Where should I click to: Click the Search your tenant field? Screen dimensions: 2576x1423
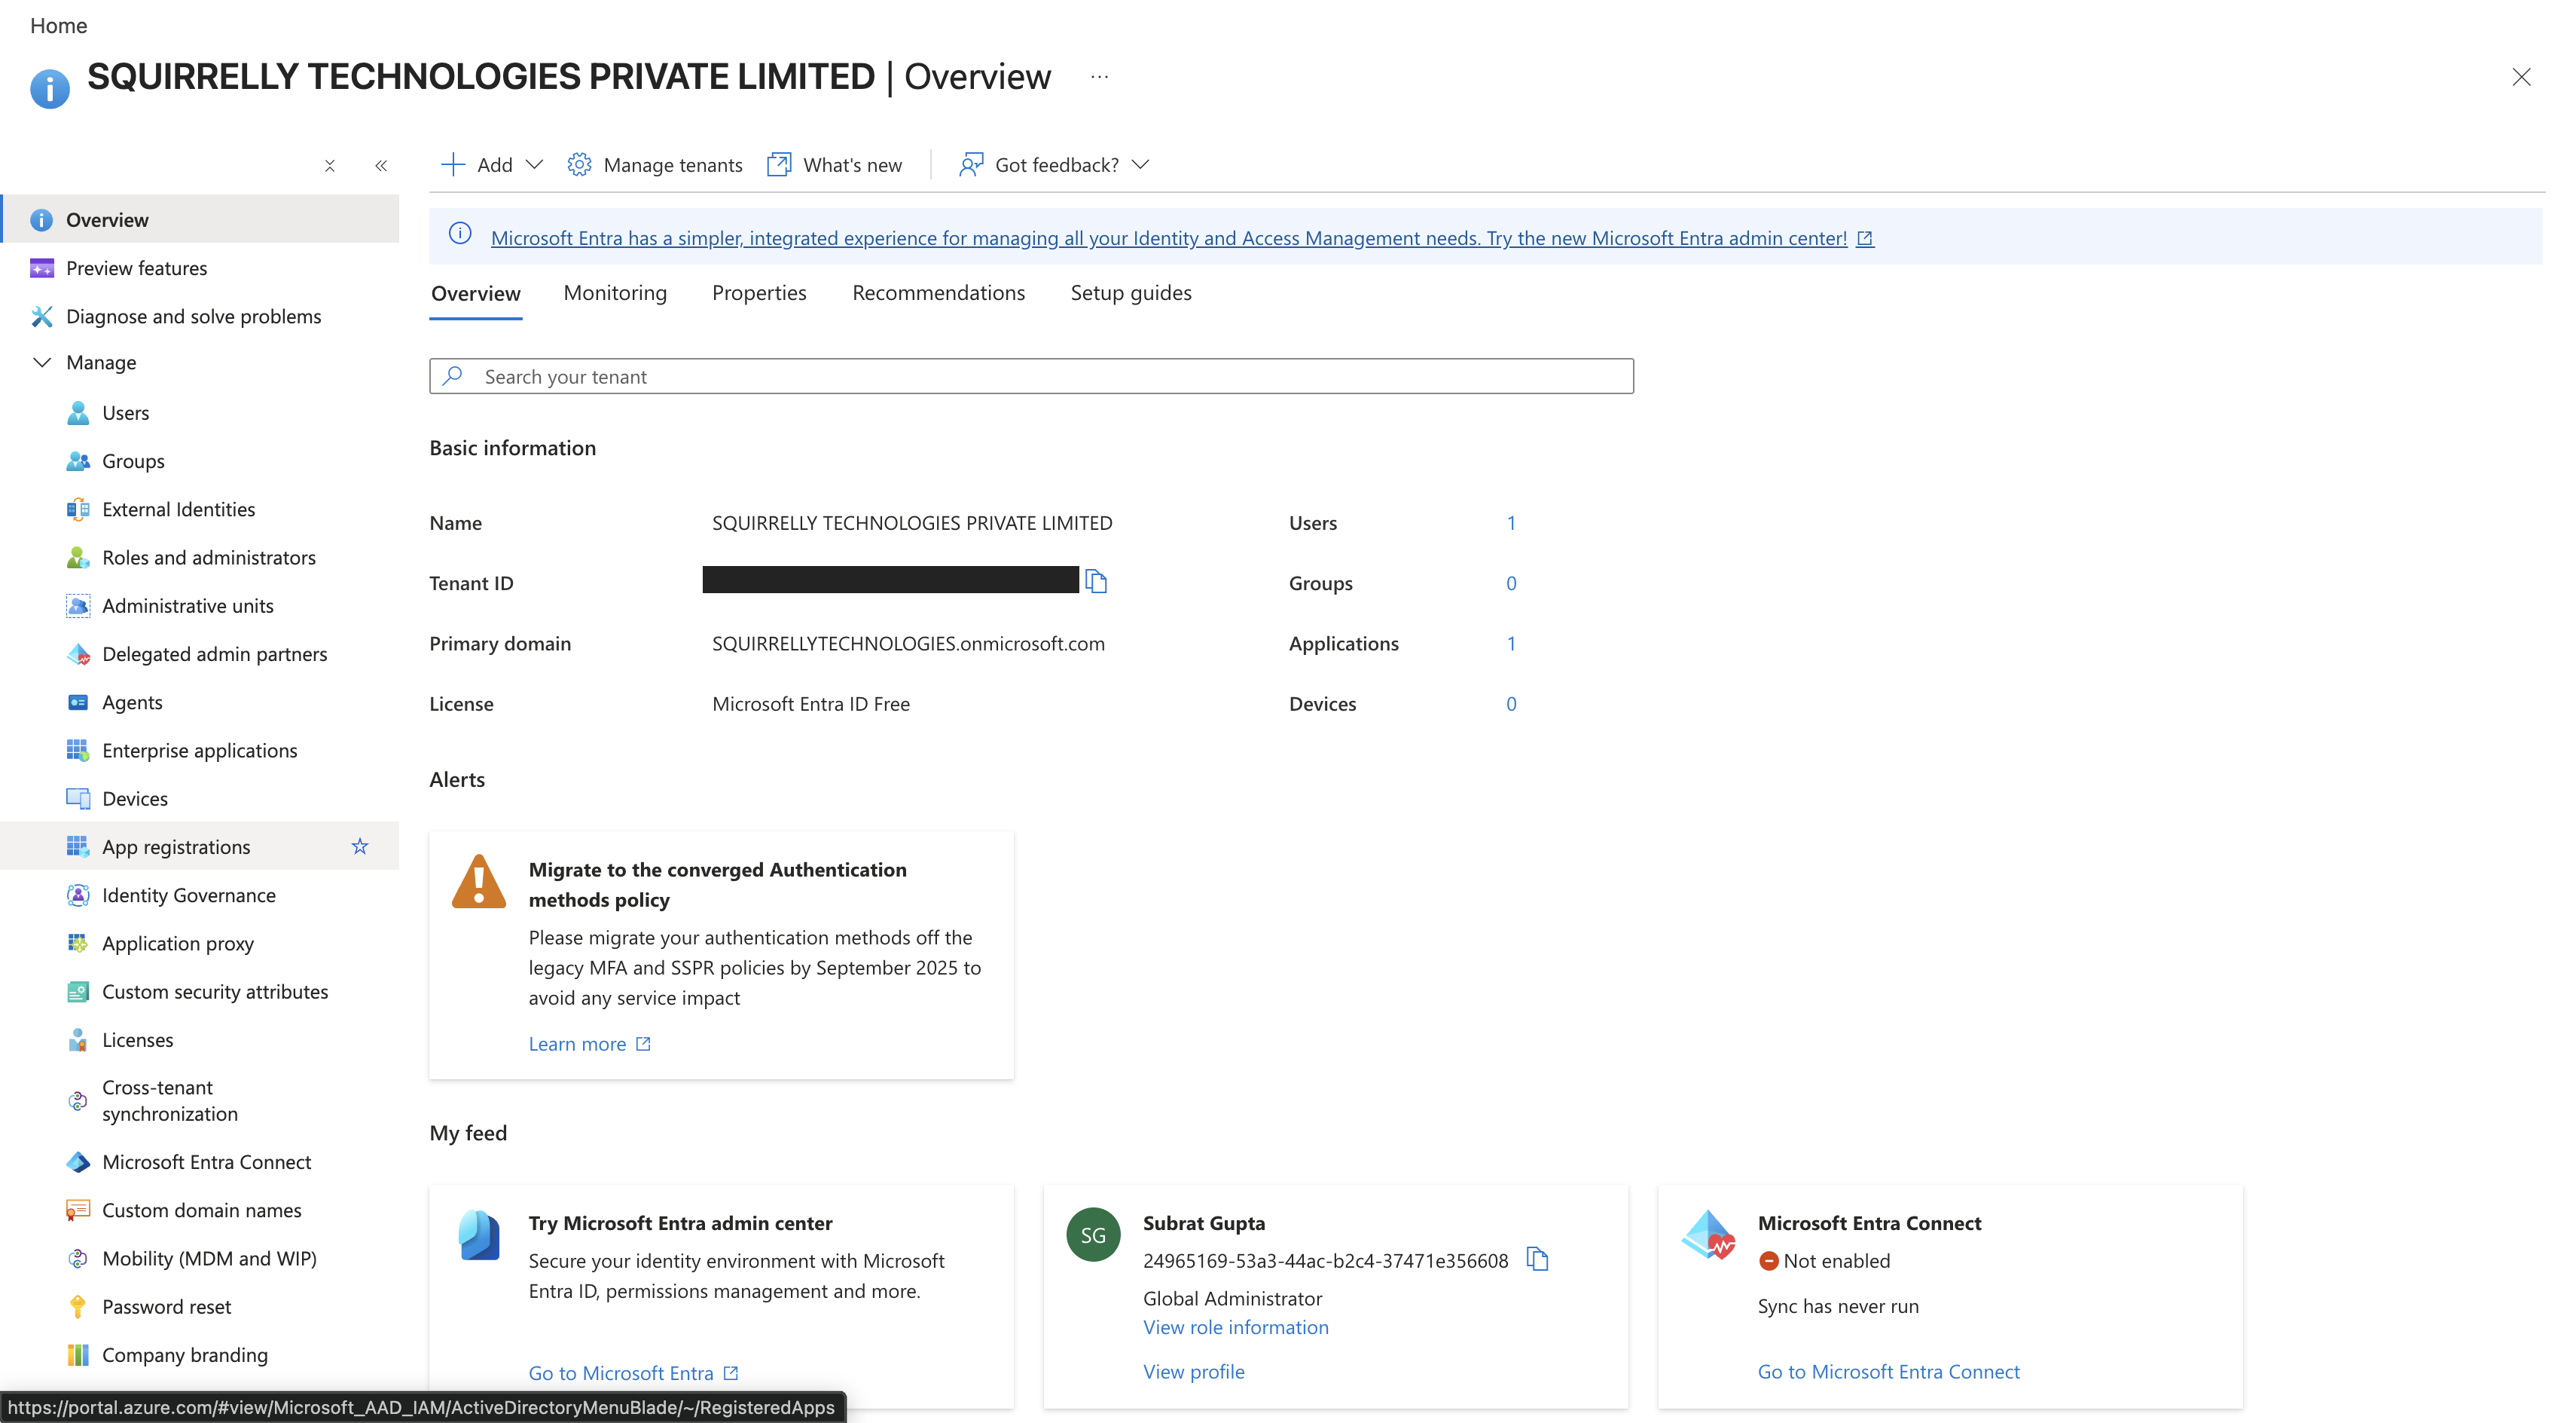click(x=1031, y=376)
